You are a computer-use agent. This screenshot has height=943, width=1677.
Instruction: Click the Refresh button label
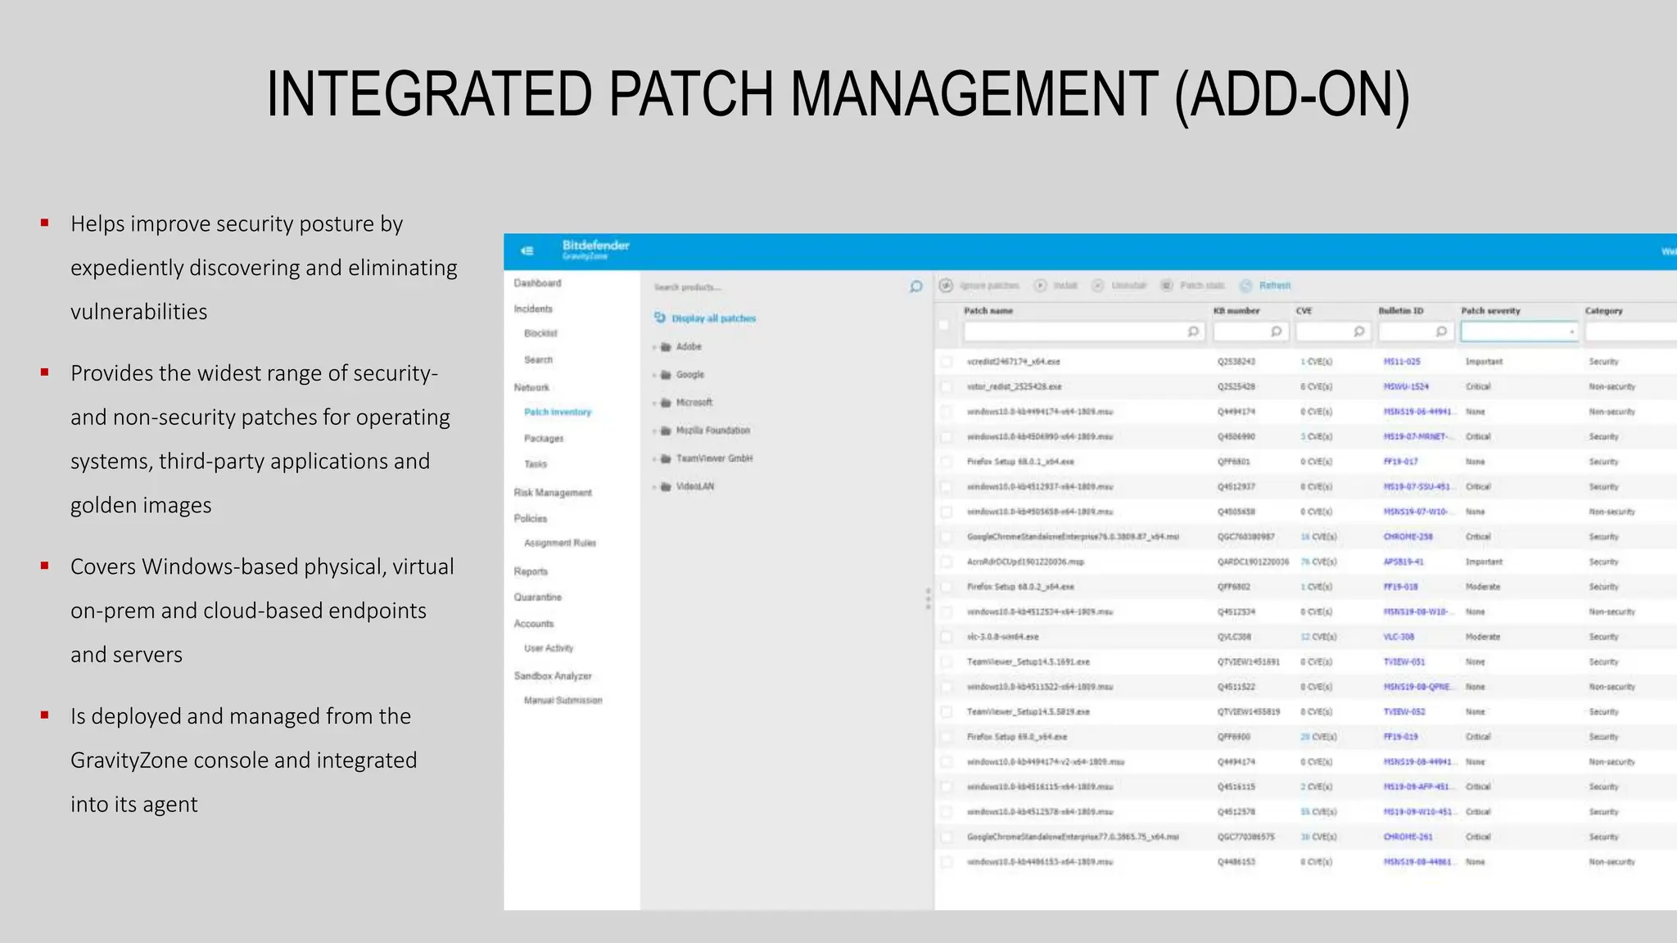(x=1275, y=286)
